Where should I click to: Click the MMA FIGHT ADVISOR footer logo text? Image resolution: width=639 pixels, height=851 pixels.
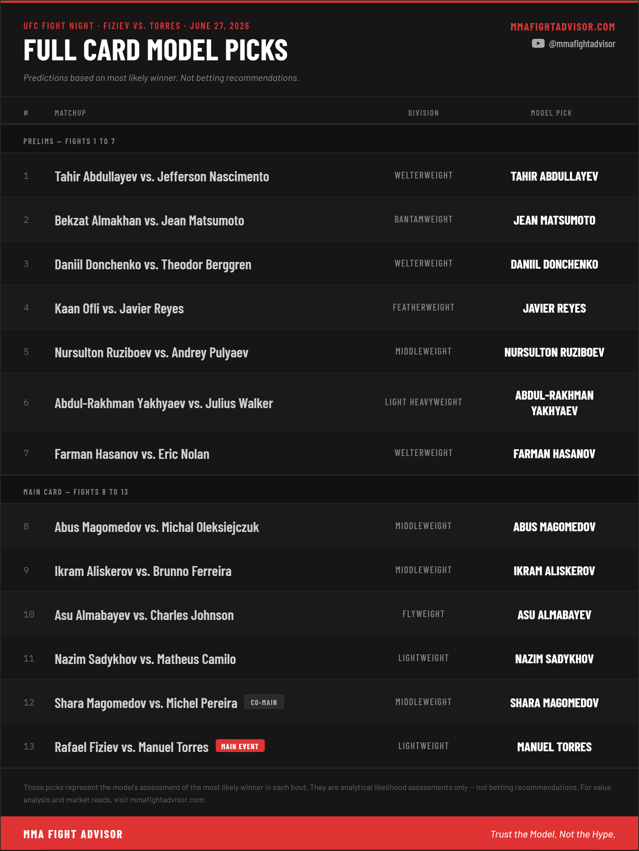73,834
